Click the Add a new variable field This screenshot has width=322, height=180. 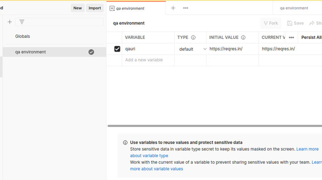point(148,60)
